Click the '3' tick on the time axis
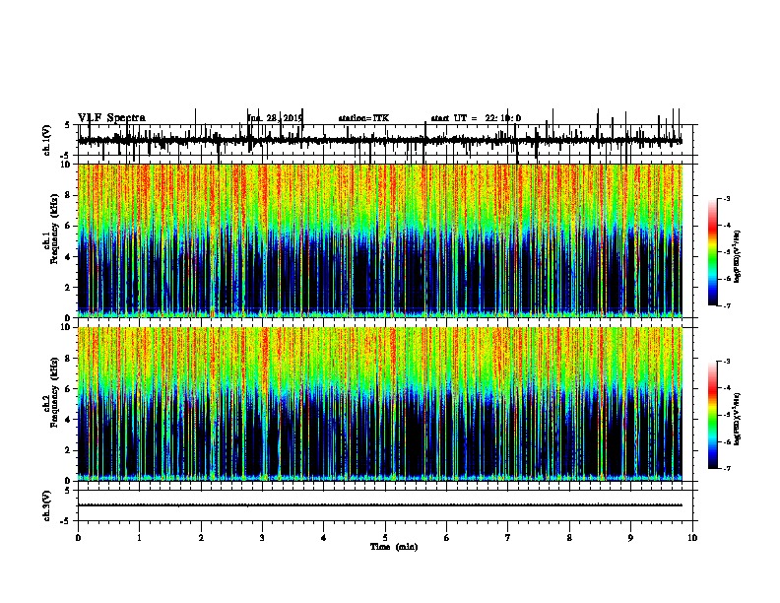Screen dimensions: 780x603 point(262,538)
